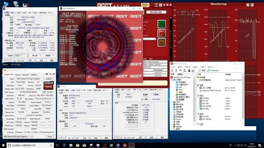This screenshot has height=148, width=264.
Task: Click AIDA64 user/favorites icon
Action: click(189, 71)
